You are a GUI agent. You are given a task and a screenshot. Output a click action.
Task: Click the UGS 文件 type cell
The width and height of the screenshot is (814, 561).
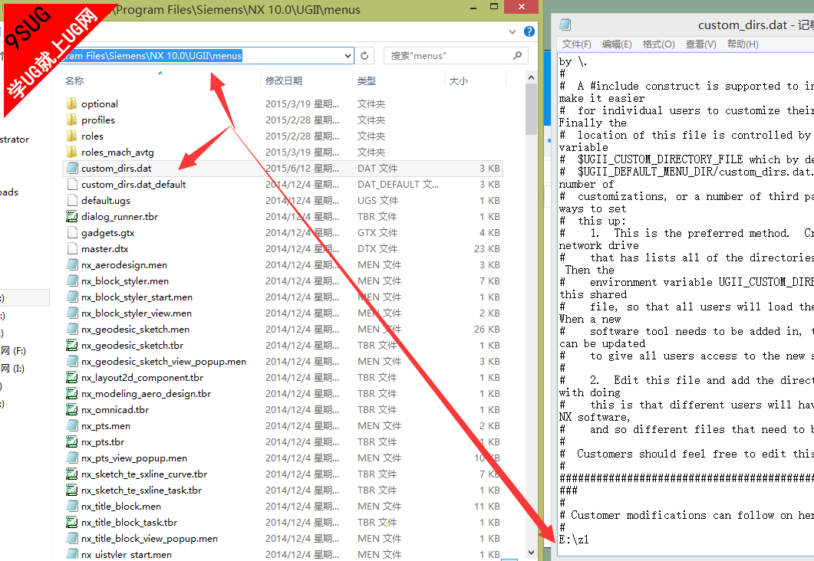click(x=377, y=200)
